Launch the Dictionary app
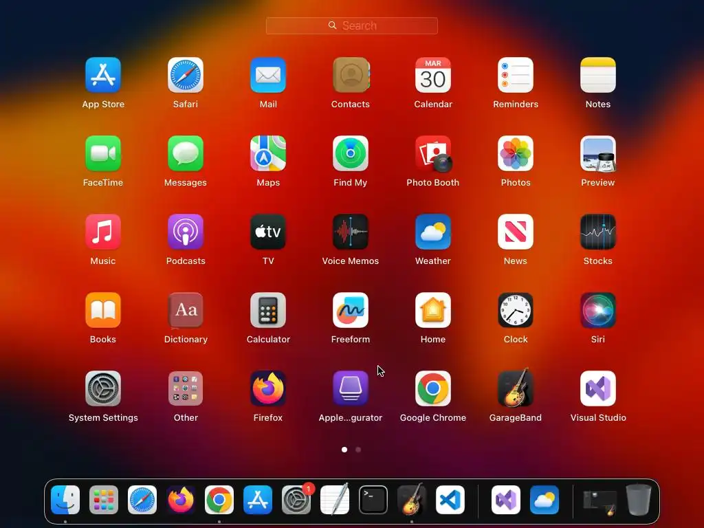 pos(186,310)
